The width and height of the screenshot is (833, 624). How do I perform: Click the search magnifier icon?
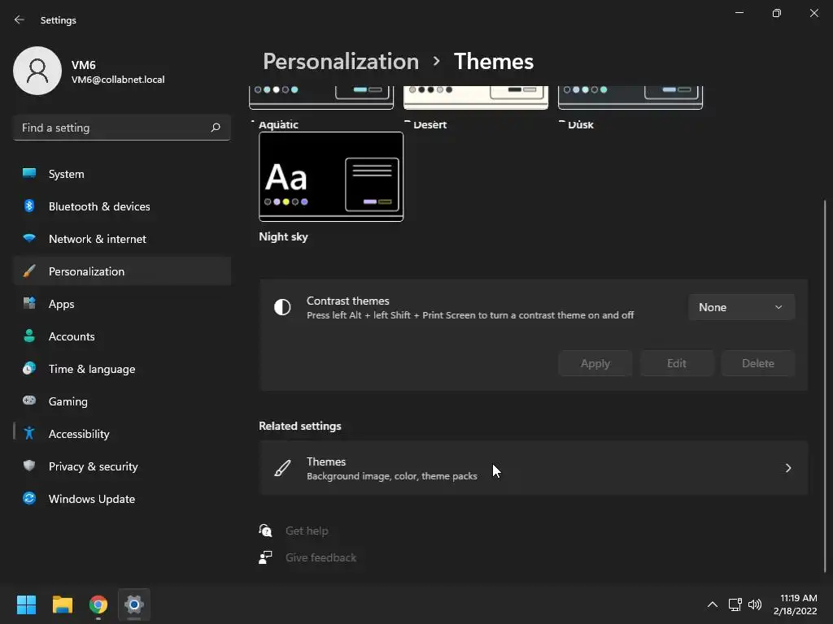[216, 128]
